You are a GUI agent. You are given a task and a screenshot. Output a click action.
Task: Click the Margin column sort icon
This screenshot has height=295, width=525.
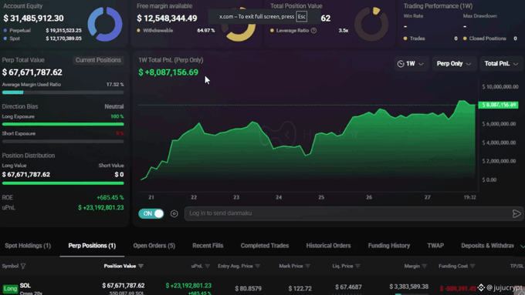tap(424, 267)
